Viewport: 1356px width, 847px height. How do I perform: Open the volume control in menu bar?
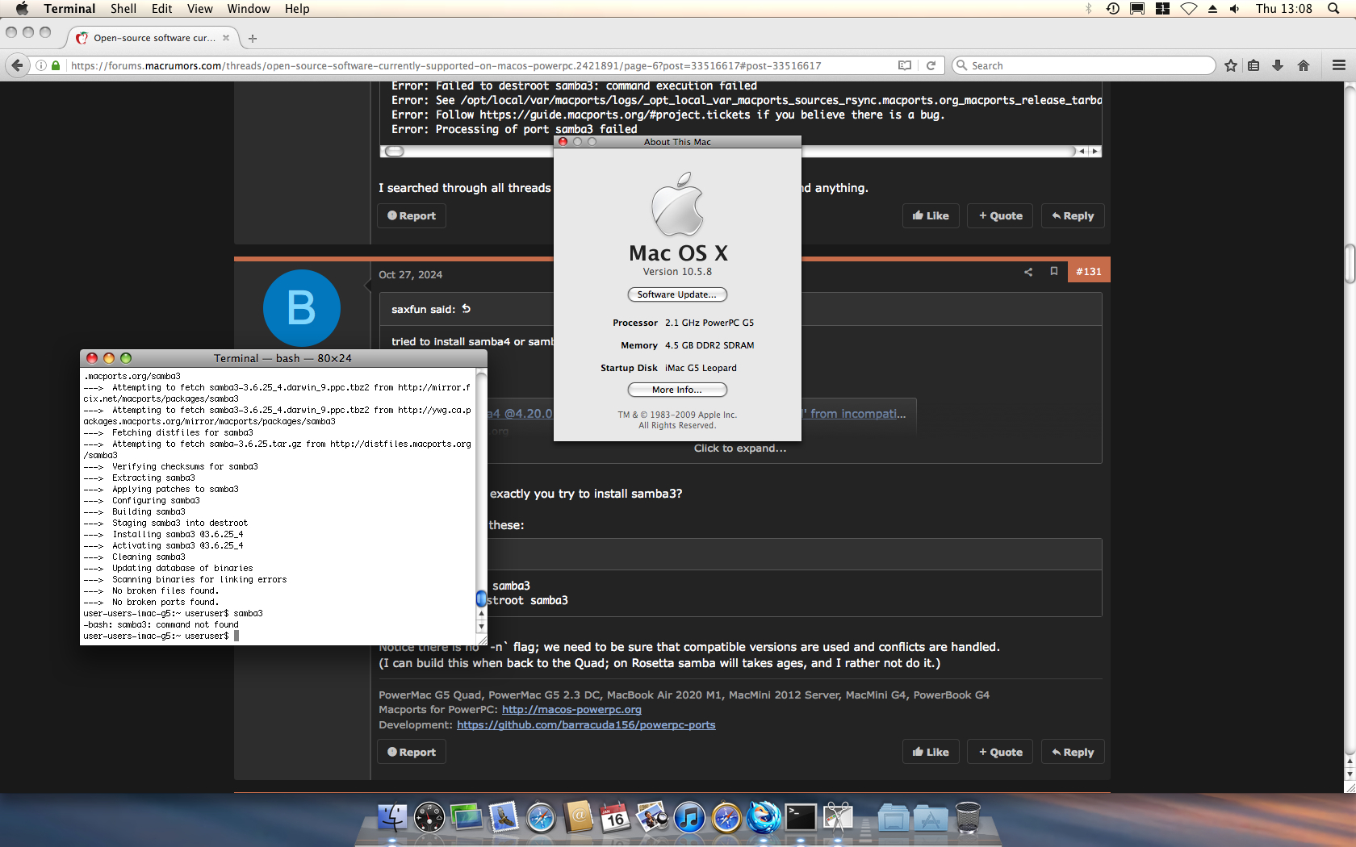pos(1235,9)
